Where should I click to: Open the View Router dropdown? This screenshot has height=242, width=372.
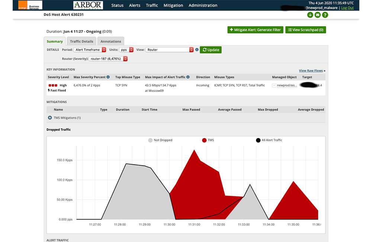click(x=169, y=50)
